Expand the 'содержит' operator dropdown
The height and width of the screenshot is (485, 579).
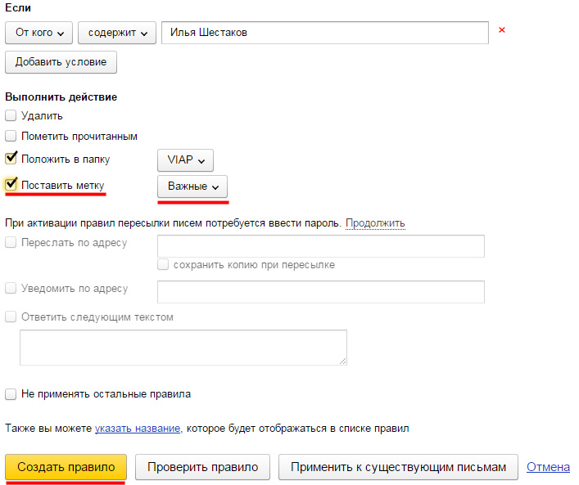click(x=117, y=33)
